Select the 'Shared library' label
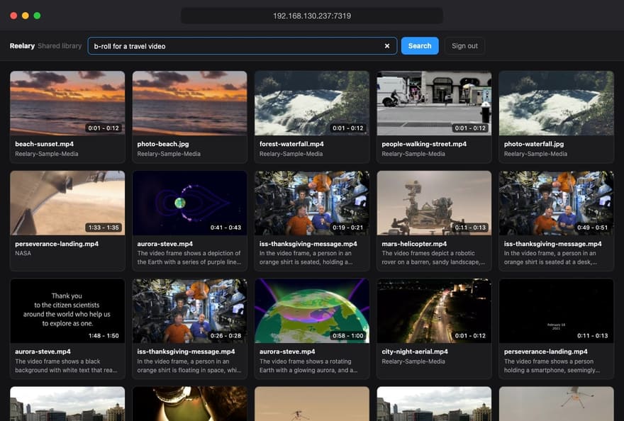Viewport: 624px width, 421px height. 60,46
